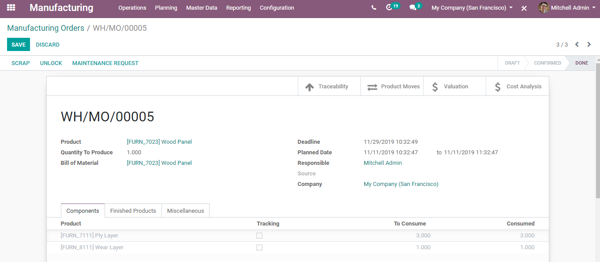The image size is (600, 262).
Task: Click the DONE status stage
Action: [x=581, y=63]
